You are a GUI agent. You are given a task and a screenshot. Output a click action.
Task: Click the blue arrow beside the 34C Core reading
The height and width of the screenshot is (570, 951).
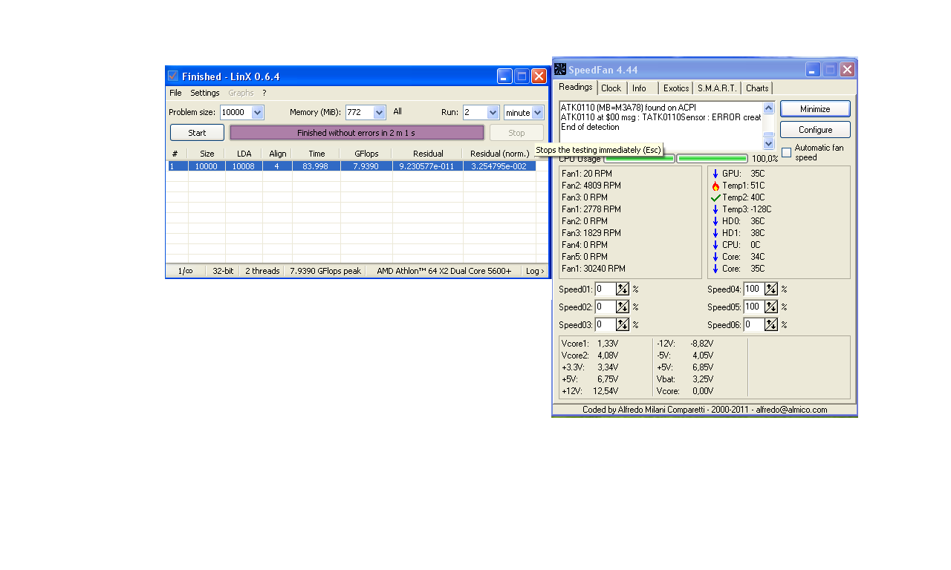[x=715, y=257]
